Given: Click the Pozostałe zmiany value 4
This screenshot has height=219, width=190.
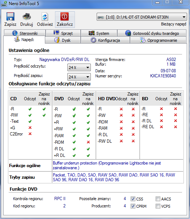Looking at the screenshot, I should [125, 198].
